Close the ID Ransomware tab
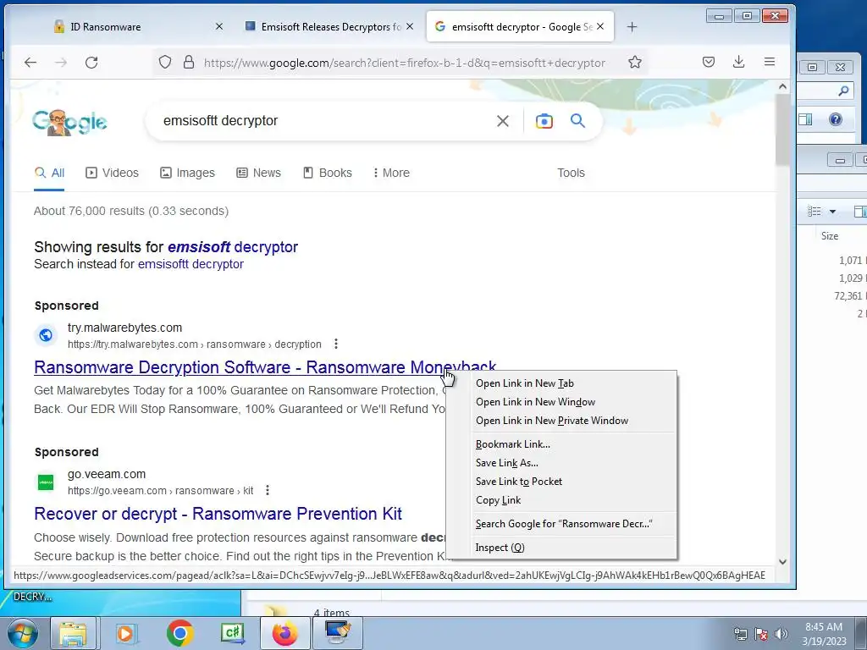The width and height of the screenshot is (867, 650). [219, 26]
